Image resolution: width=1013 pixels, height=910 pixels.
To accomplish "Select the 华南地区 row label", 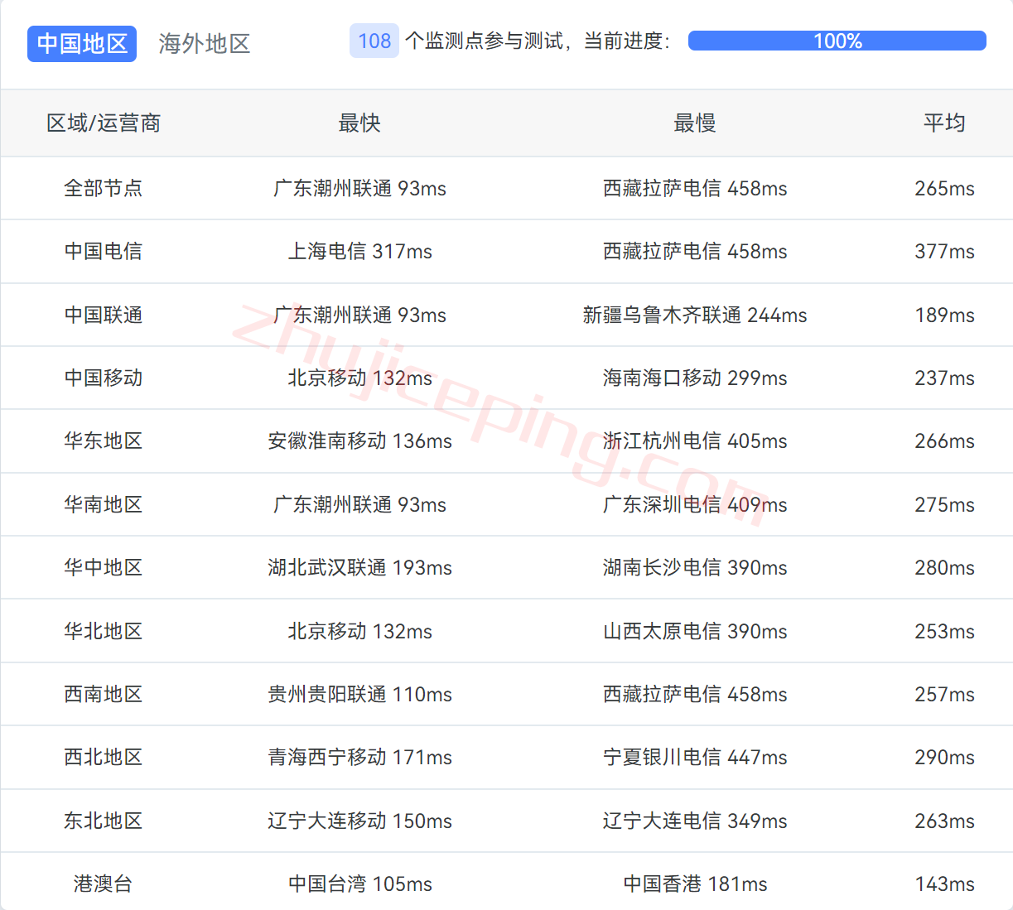I will point(104,504).
